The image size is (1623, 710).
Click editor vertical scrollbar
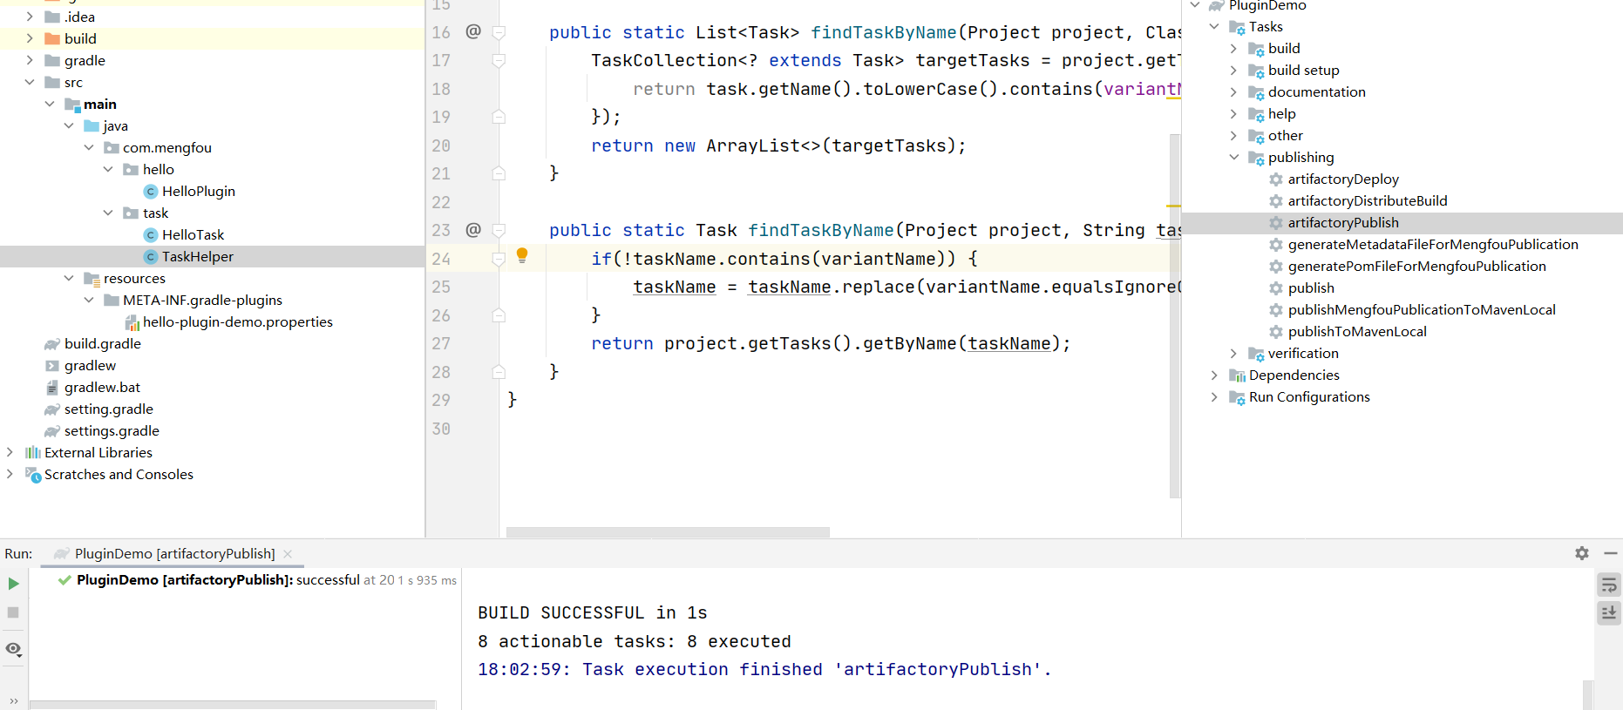[x=1174, y=316]
